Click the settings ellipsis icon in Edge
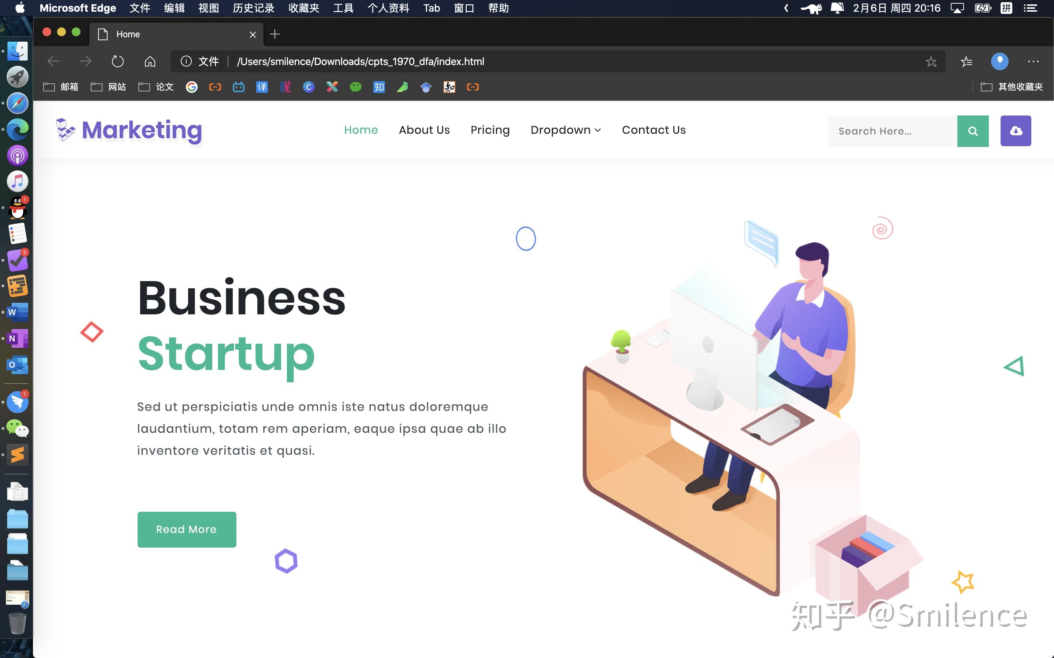Screen dimensions: 1054x658 [x=1034, y=61]
